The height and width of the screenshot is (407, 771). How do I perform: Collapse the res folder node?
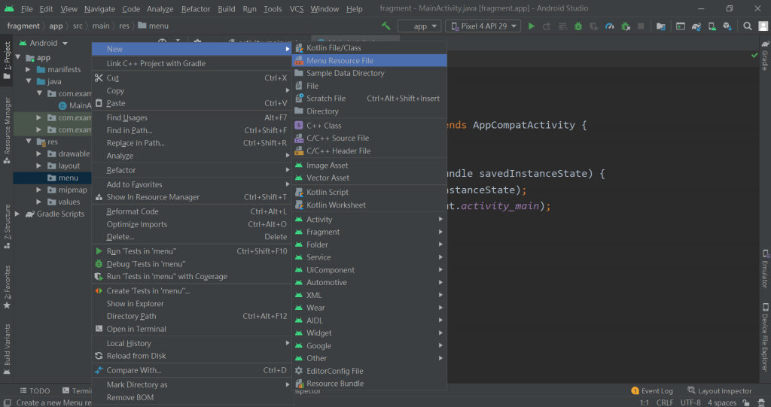coord(28,141)
